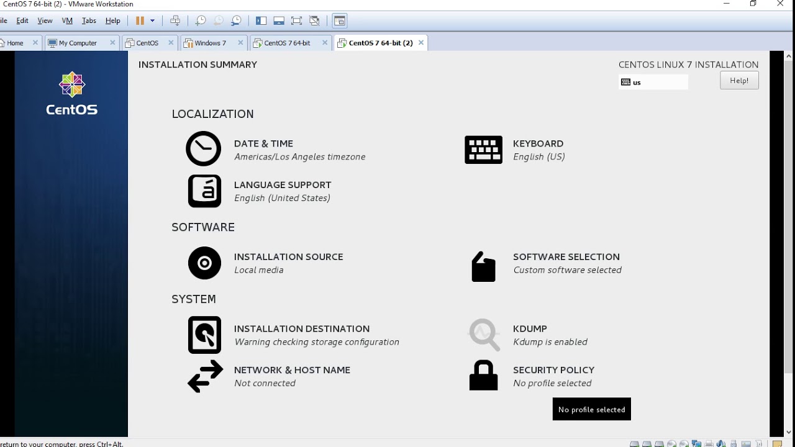
Task: Close the CentOS 7 64-bit (2) tab
Action: tap(421, 43)
